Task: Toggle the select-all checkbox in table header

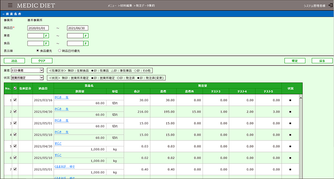Action: click(15, 88)
